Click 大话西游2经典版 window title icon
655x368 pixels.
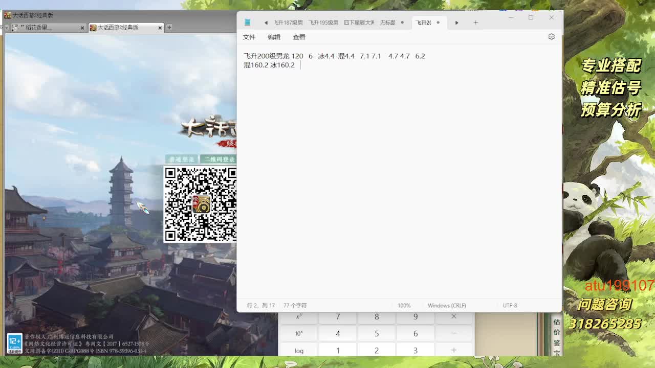pos(7,15)
